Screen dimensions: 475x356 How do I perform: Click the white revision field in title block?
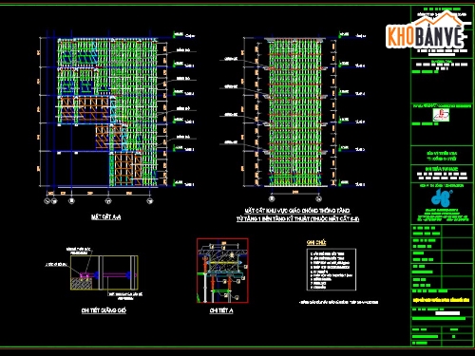[x=447, y=313]
